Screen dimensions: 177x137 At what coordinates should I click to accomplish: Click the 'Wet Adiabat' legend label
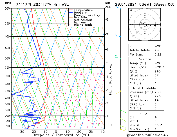83,20
